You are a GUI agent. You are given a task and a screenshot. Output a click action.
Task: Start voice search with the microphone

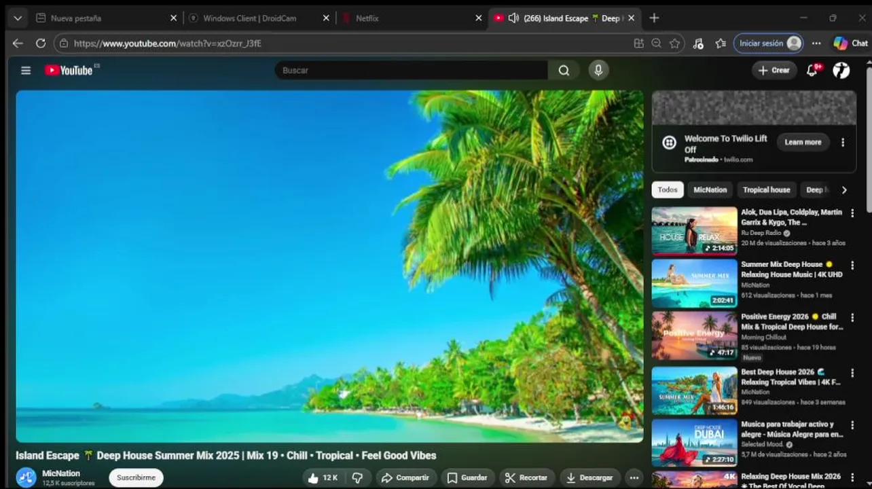click(x=598, y=70)
